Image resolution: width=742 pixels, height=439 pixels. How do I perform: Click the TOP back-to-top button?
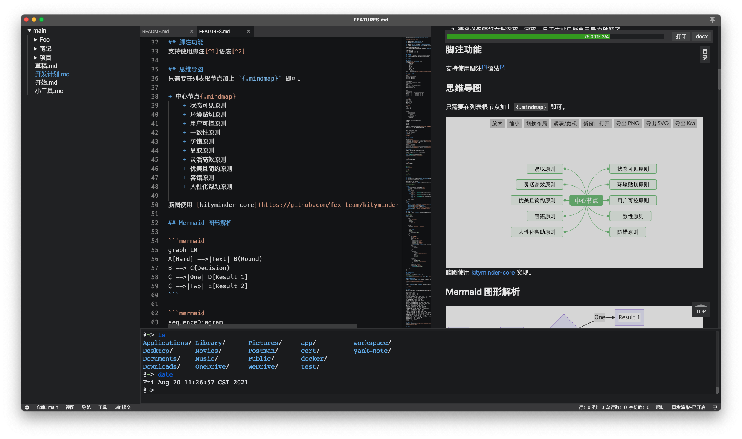(x=701, y=310)
